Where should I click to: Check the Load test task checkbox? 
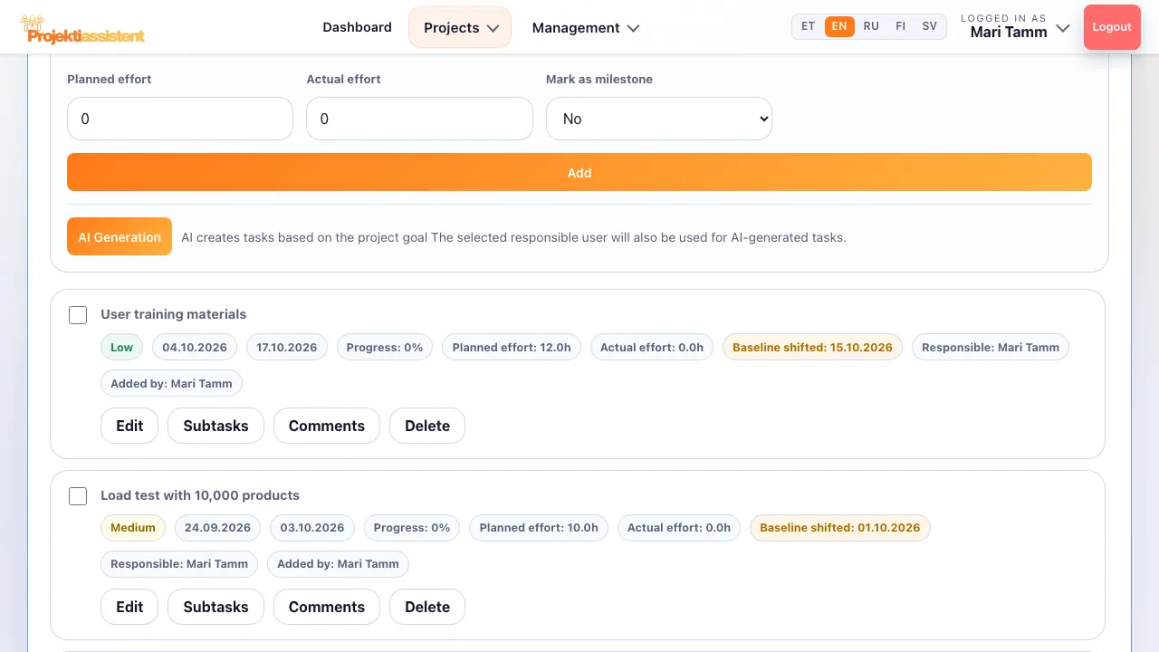coord(78,496)
